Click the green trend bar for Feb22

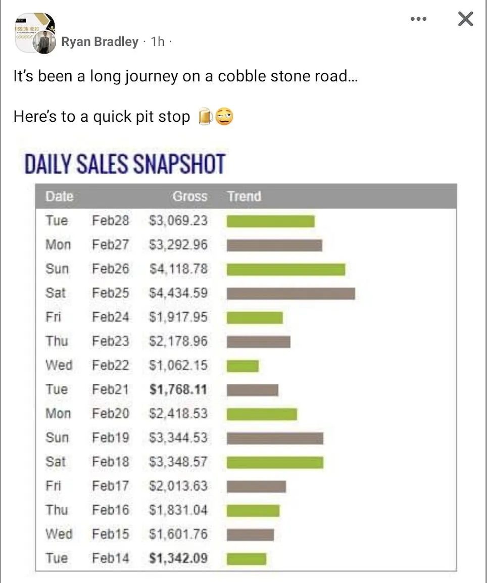(x=242, y=366)
